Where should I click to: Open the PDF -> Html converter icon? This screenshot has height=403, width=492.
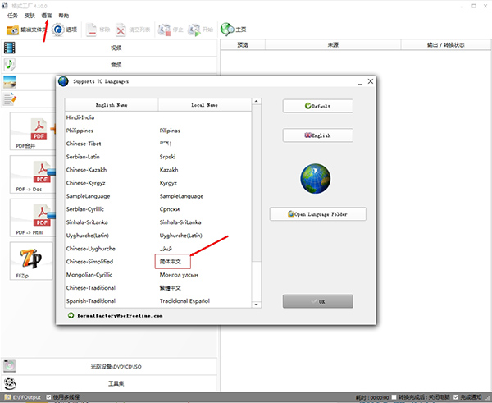(33, 217)
